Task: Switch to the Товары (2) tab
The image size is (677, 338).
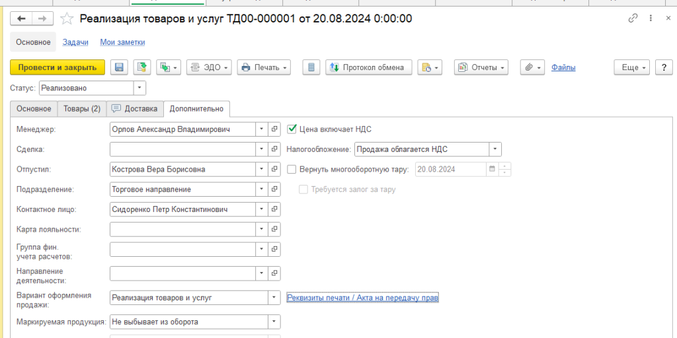Action: tap(82, 108)
